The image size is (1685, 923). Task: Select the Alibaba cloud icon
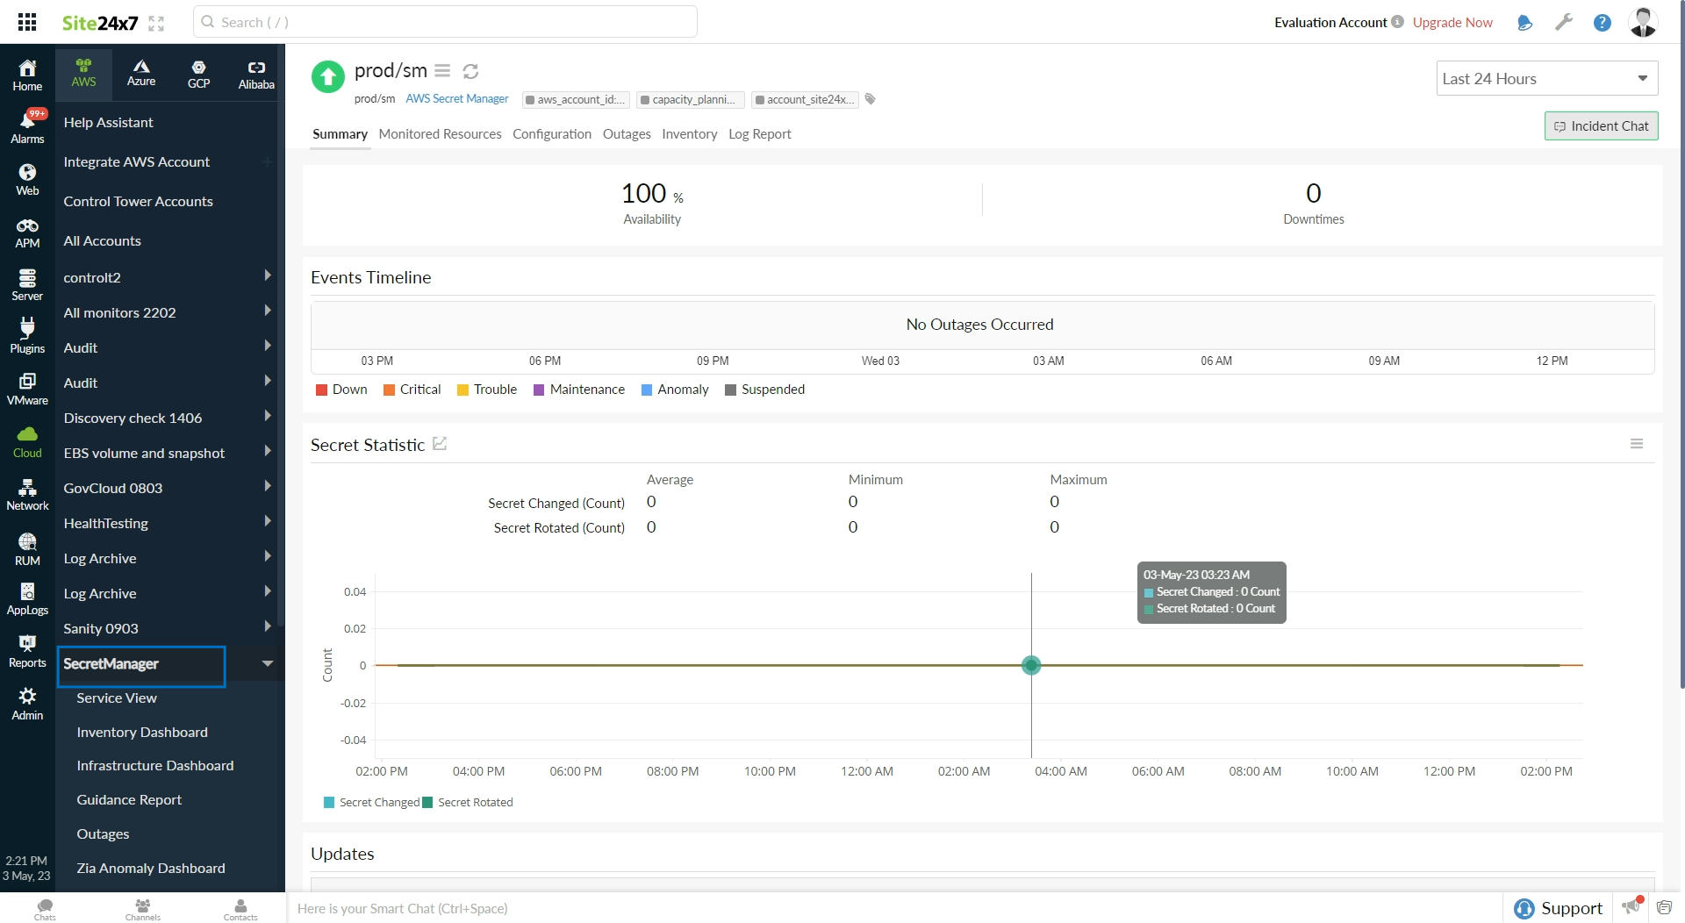pos(257,74)
